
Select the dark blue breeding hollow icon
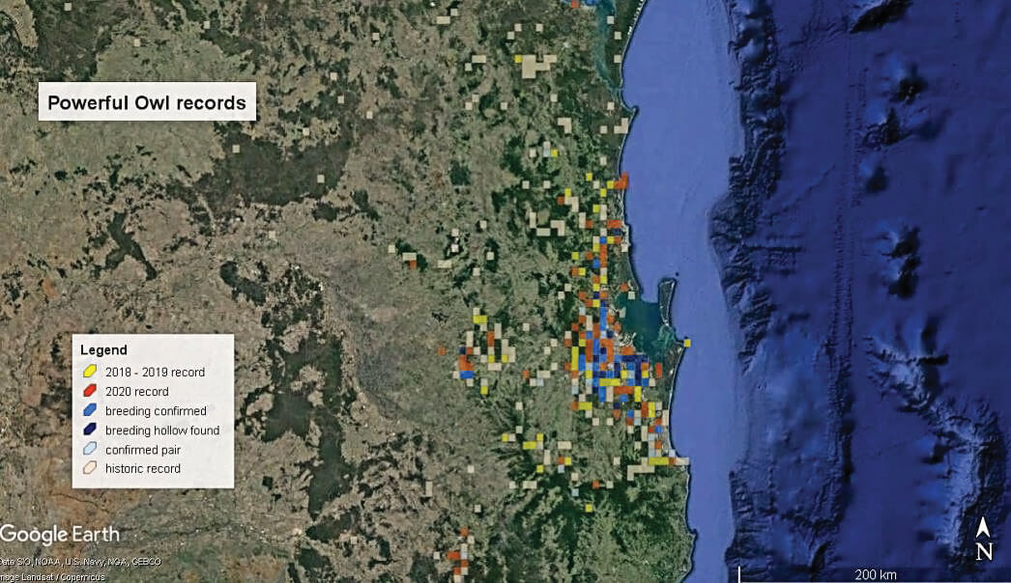pos(88,430)
